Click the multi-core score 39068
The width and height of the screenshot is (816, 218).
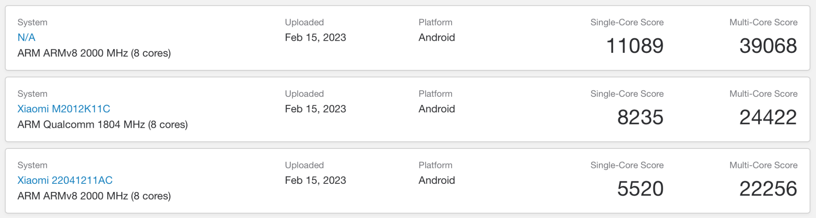768,46
